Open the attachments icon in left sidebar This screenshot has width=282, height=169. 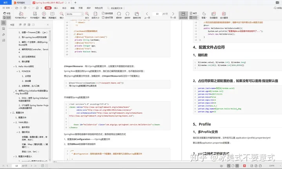[x=4, y=34]
